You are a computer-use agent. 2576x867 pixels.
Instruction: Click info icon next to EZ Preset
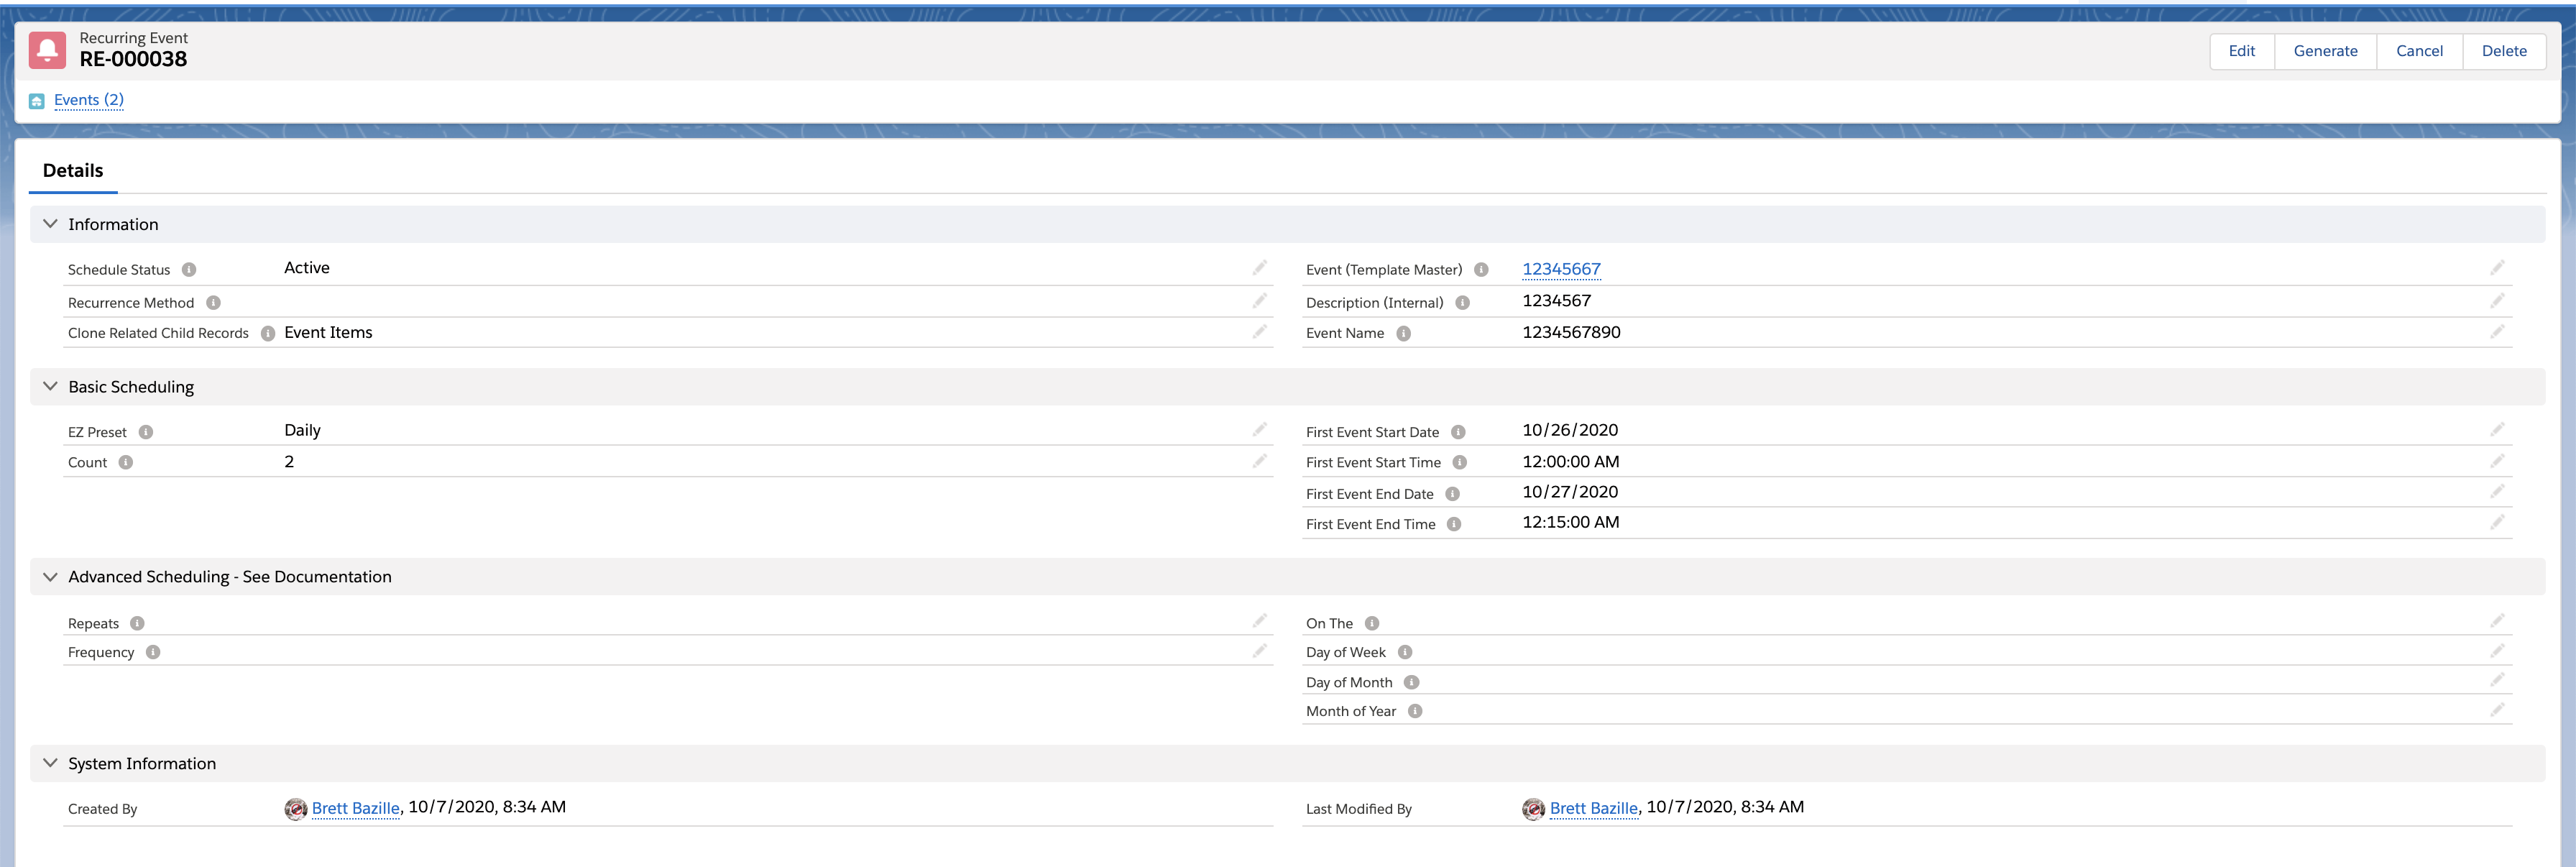pos(146,432)
